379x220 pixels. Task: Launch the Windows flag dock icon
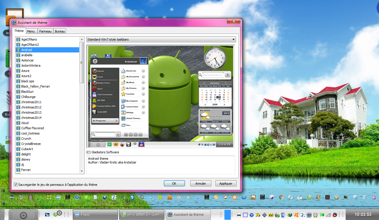click(x=318, y=197)
